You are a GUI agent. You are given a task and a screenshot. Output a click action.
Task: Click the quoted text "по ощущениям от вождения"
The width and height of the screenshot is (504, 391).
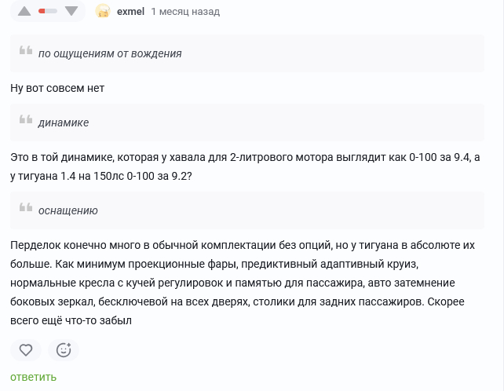(110, 53)
